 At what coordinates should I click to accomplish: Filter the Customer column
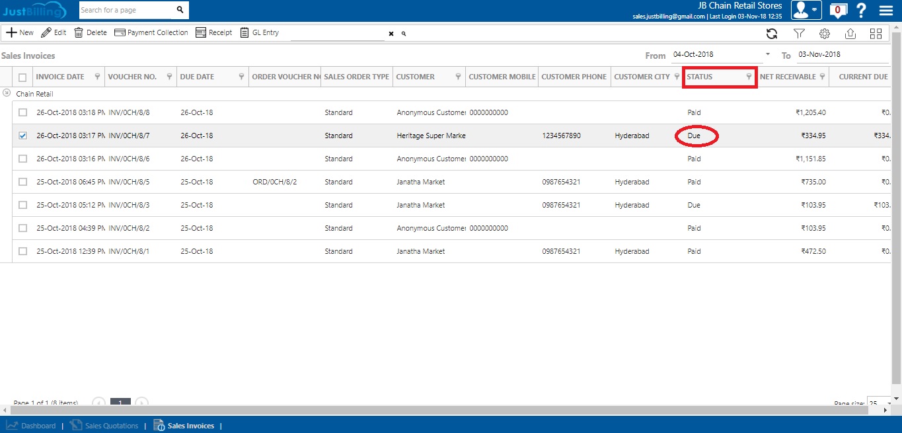pos(458,77)
